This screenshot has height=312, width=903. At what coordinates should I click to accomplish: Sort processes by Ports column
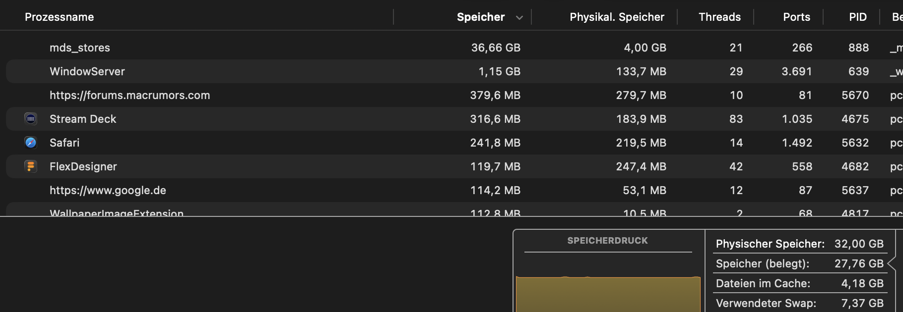coord(796,17)
